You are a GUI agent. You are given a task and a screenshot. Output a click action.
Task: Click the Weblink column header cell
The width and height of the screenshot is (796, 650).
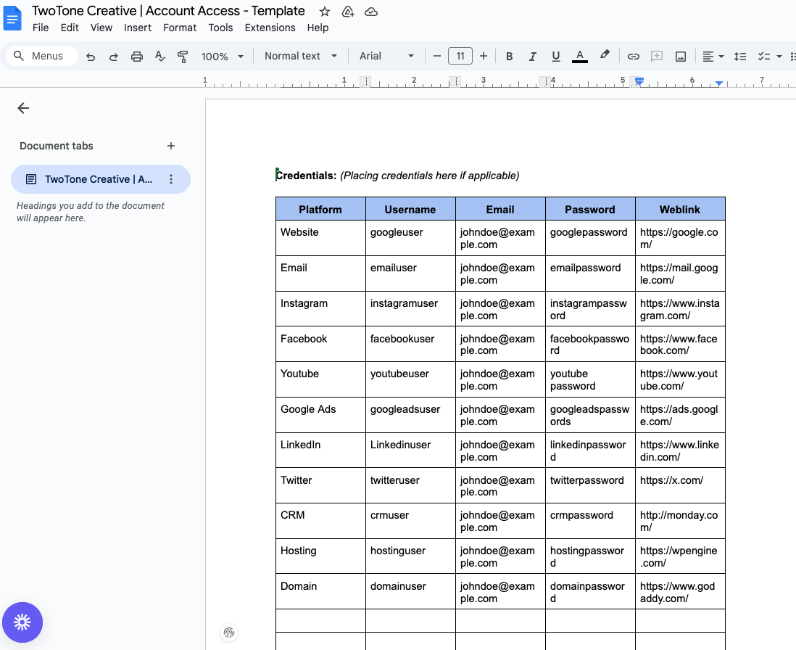tap(680, 209)
